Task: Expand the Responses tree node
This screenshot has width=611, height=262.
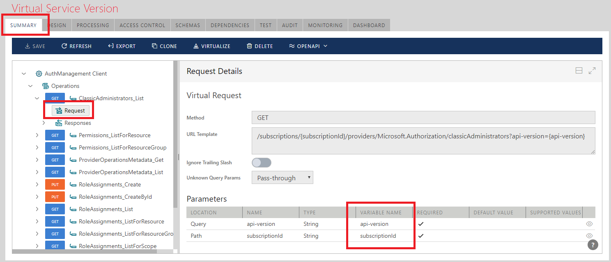Action: click(x=44, y=123)
